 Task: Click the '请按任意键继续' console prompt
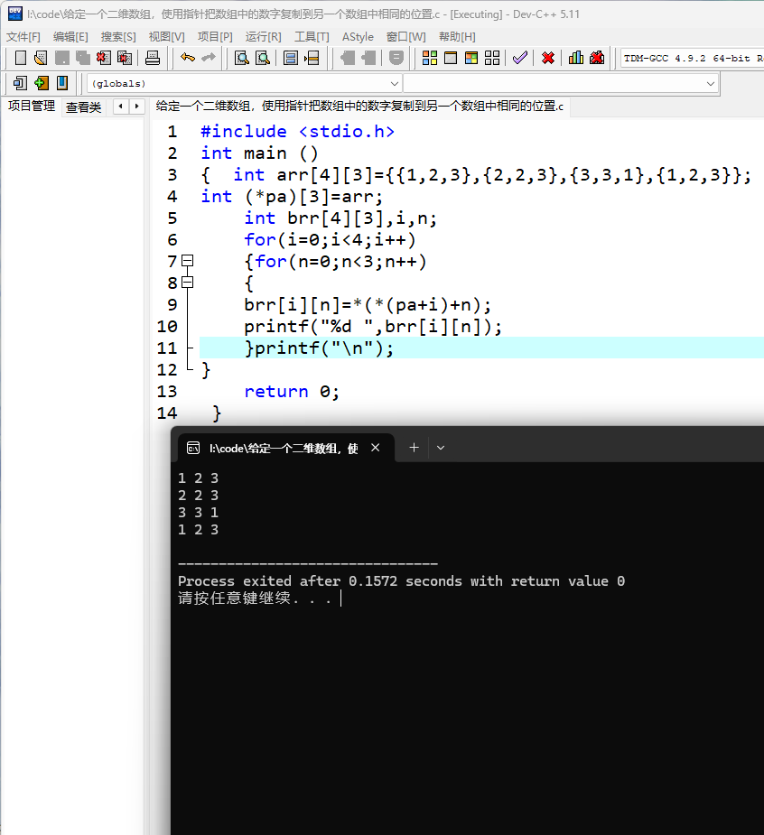click(256, 598)
